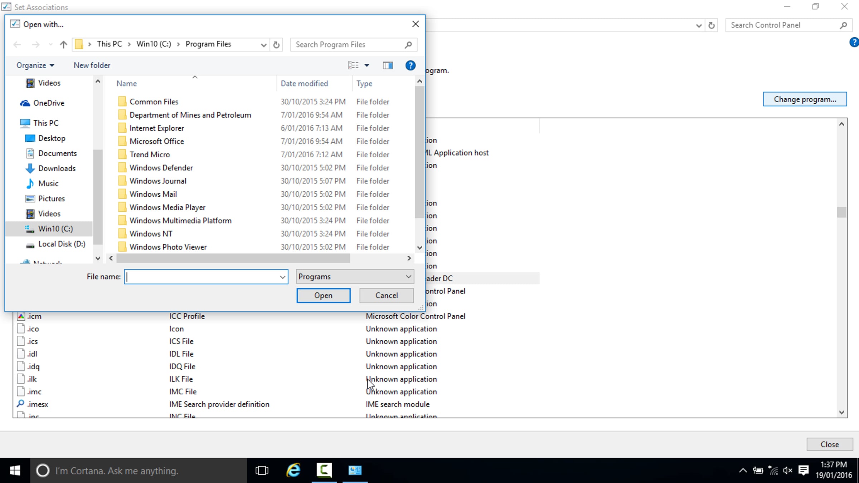Image resolution: width=859 pixels, height=483 pixels.
Task: Toggle the preview pane icon
Action: [x=388, y=65]
